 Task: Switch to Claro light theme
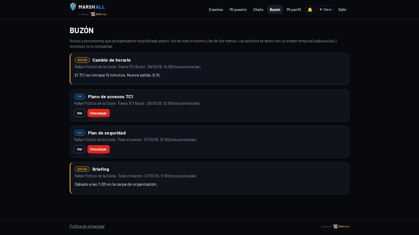325,9
